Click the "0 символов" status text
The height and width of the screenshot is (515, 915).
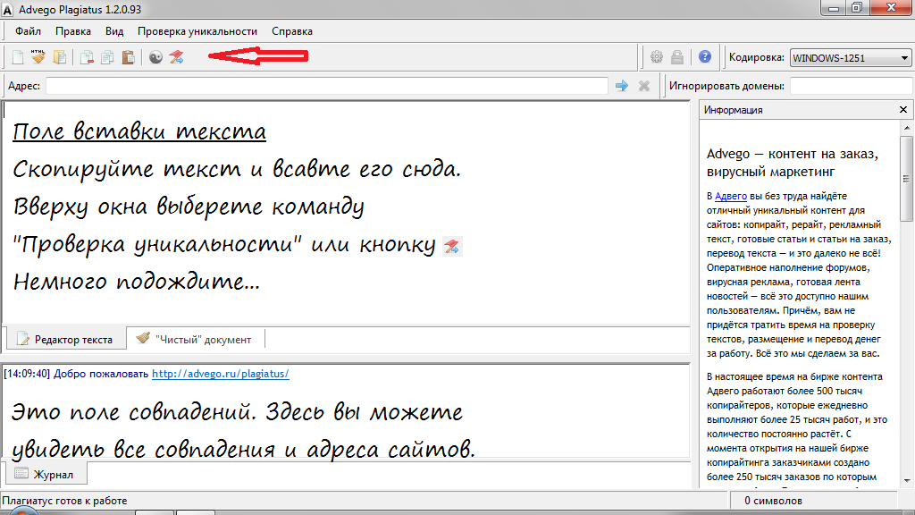(773, 501)
